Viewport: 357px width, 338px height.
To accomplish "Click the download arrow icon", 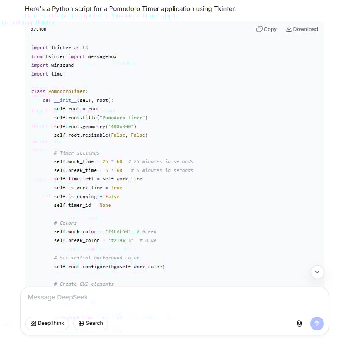I will pyautogui.click(x=289, y=29).
